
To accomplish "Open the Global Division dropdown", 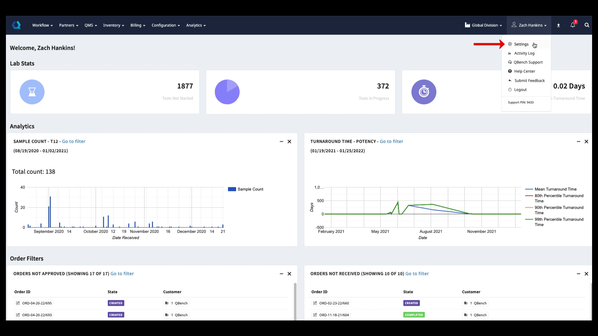I will coord(483,25).
